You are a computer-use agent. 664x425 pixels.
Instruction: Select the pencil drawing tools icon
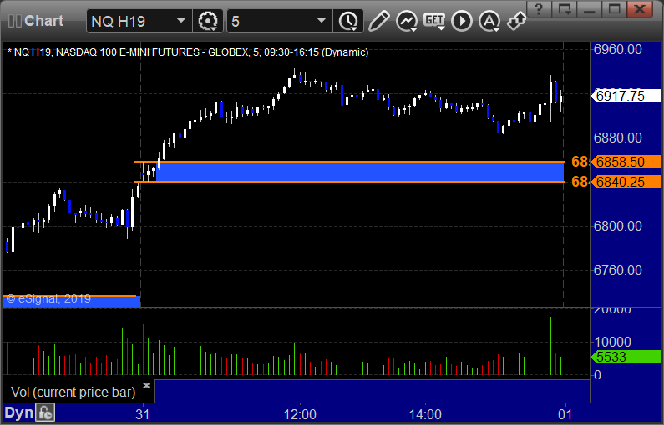tap(378, 21)
